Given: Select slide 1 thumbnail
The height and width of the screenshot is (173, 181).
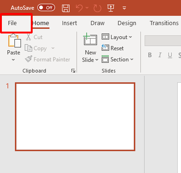Looking at the screenshot, I should tap(75, 117).
